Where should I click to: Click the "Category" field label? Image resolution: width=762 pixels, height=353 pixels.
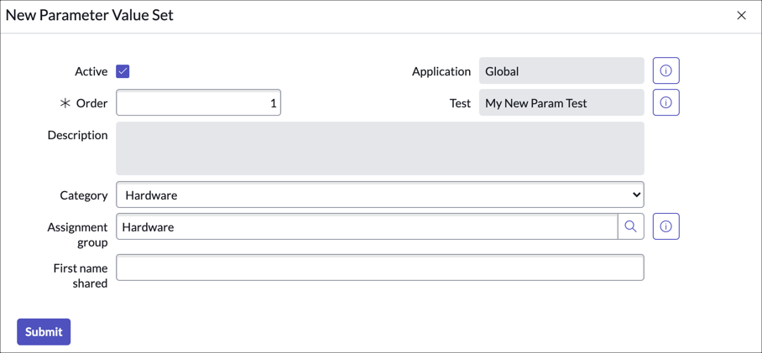point(84,195)
